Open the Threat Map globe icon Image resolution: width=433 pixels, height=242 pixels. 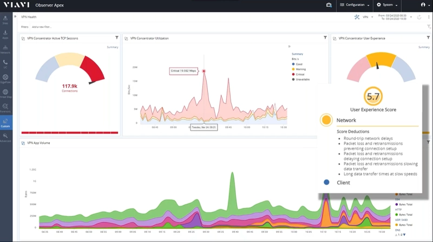tap(5, 93)
